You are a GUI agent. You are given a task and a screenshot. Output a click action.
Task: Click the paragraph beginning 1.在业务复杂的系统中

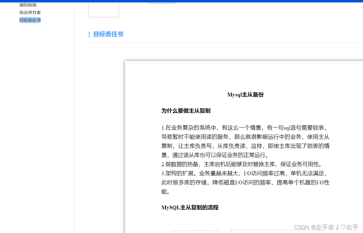[x=245, y=141]
